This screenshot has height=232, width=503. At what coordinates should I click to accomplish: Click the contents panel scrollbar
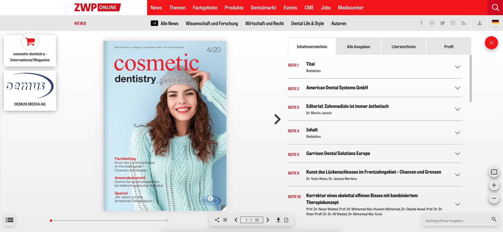470,79
